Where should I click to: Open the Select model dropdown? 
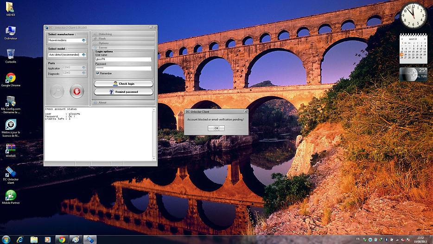[x=67, y=55]
